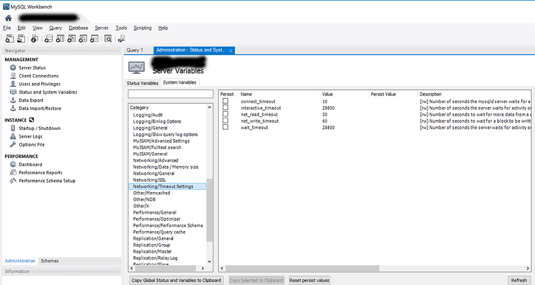Open Performance Reports
The width and height of the screenshot is (535, 285).
pyautogui.click(x=41, y=173)
